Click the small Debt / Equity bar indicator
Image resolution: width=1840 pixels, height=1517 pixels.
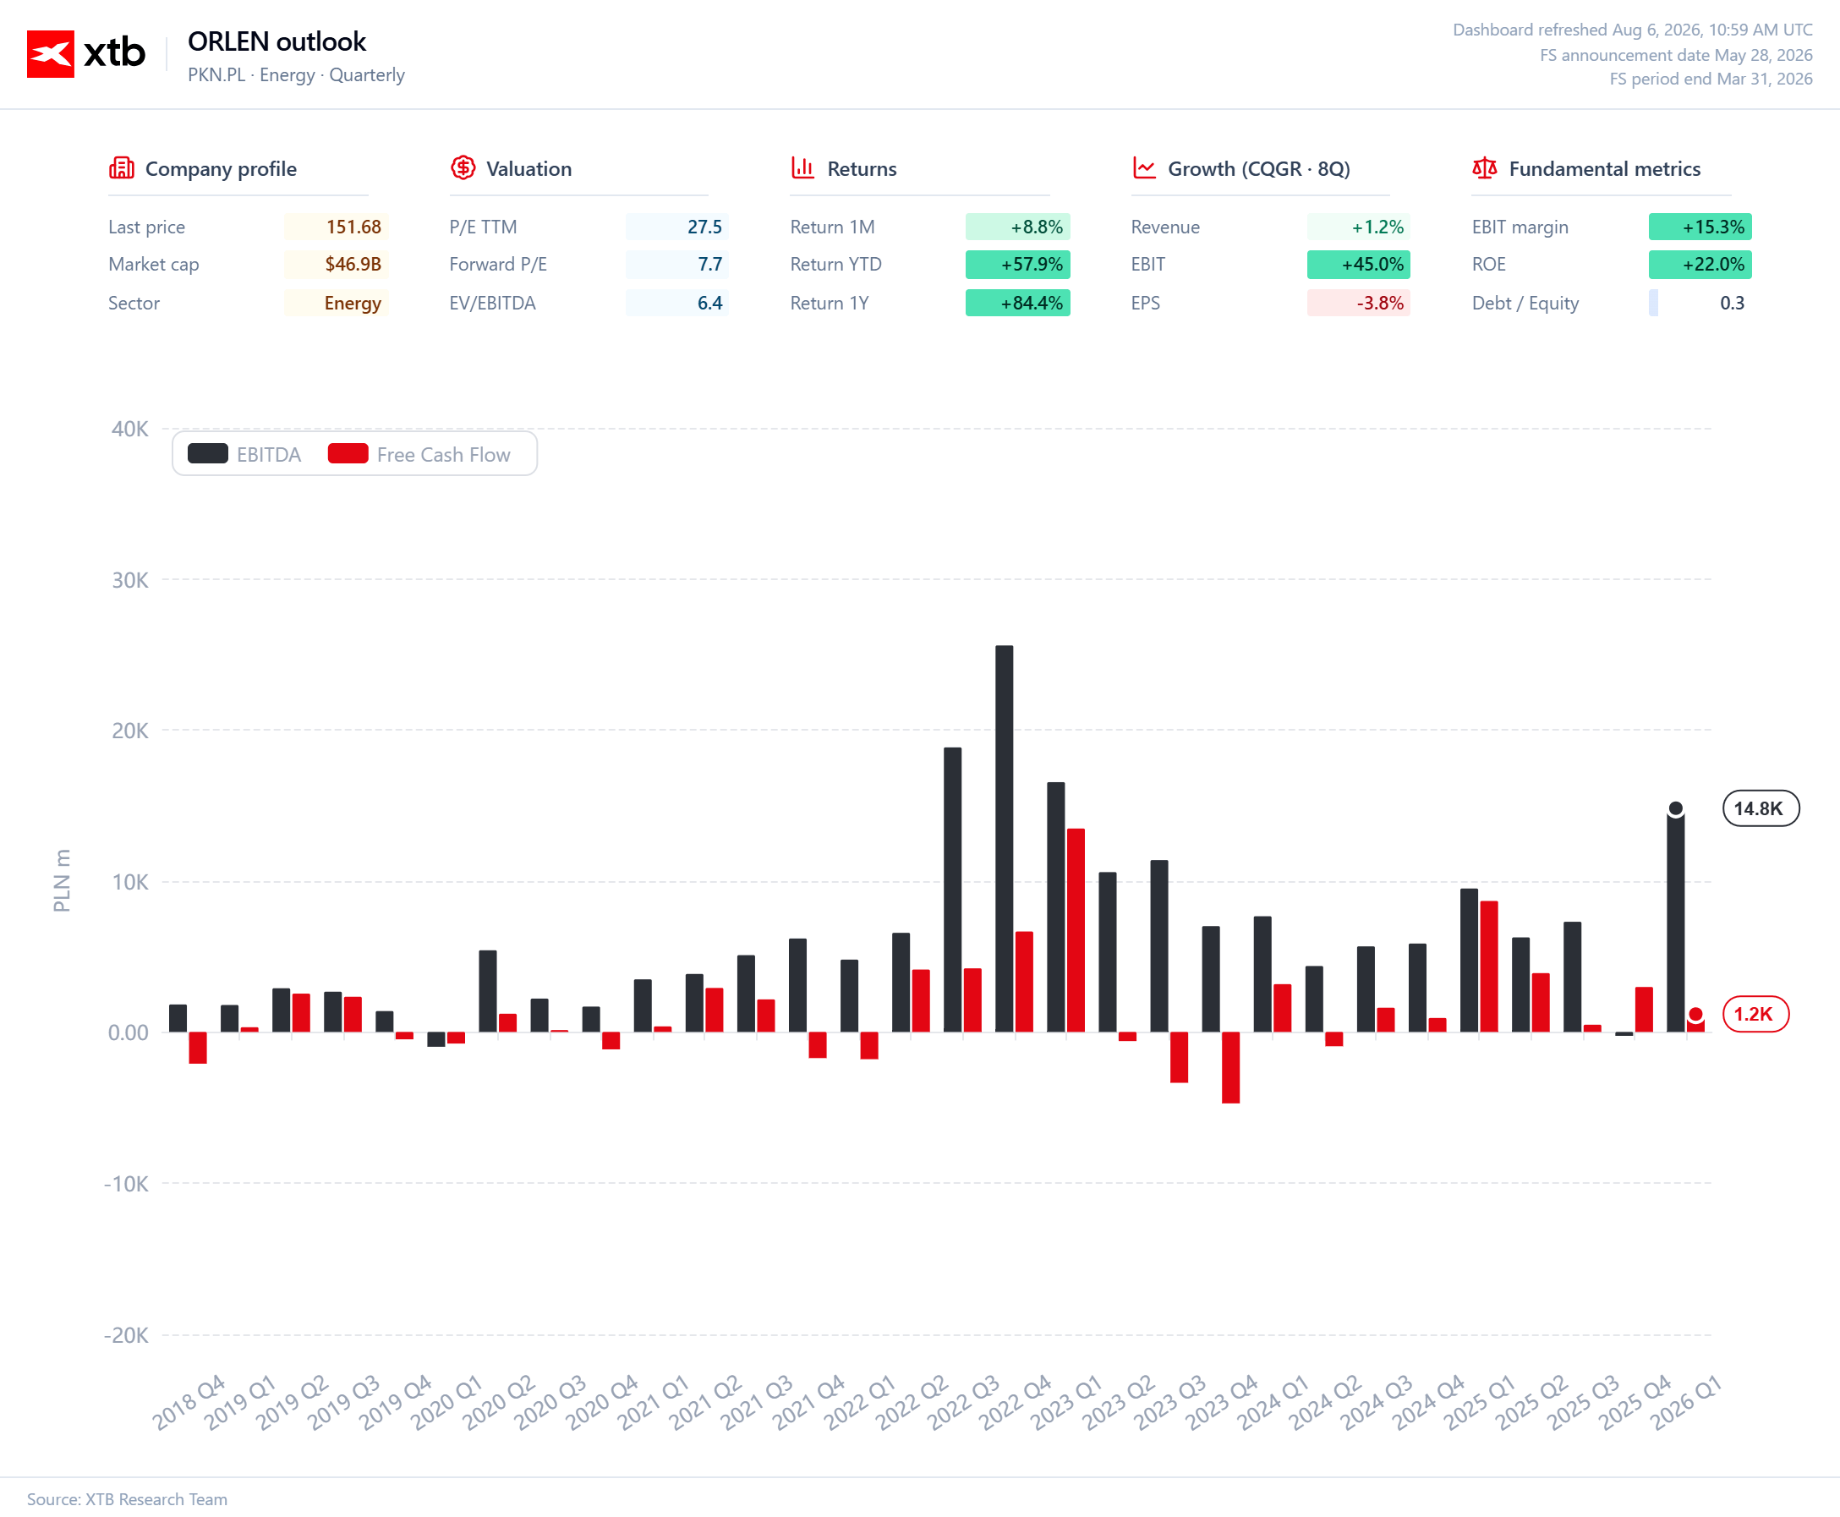point(1653,303)
